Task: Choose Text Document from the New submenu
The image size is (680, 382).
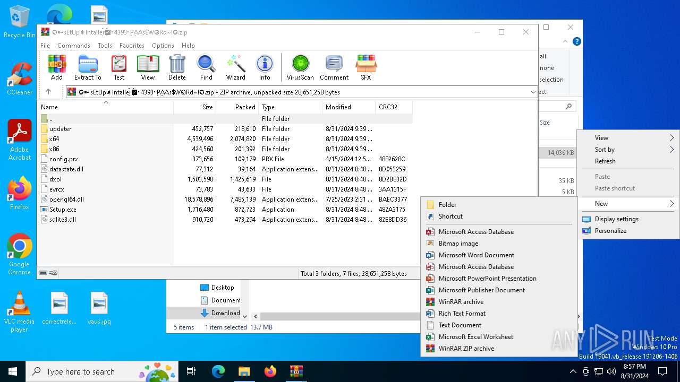Action: (x=460, y=325)
